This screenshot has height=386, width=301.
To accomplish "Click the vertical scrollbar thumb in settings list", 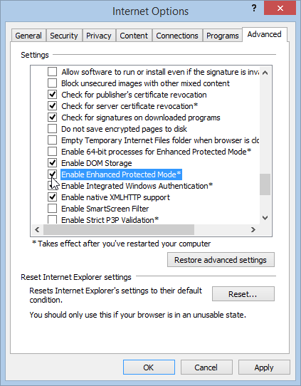I will click(265, 184).
